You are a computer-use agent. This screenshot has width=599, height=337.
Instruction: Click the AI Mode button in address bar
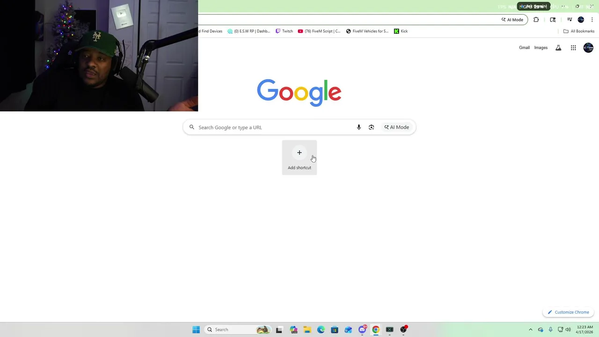pos(512,20)
